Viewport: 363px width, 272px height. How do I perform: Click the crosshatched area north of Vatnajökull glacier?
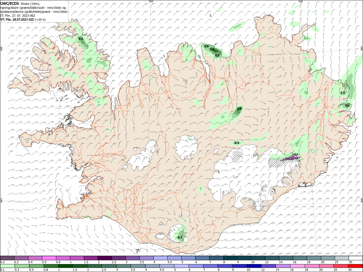(238, 156)
